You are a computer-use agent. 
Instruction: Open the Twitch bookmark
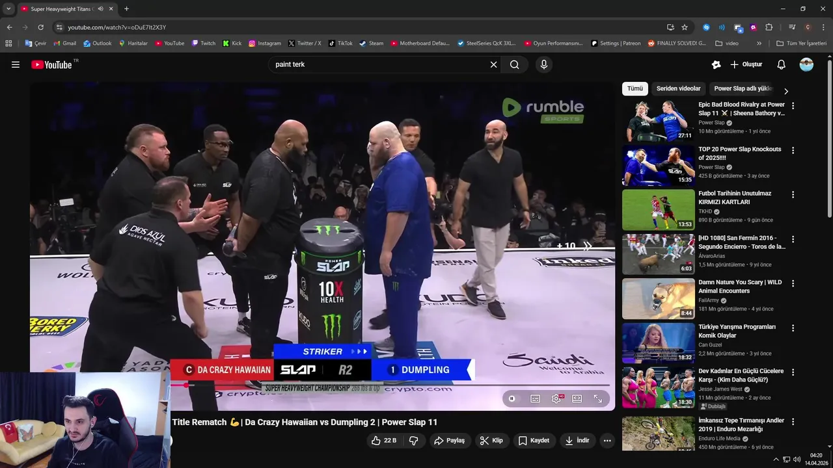tap(204, 44)
